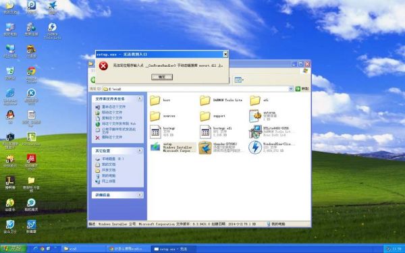
Task: Select 新毒霸 desktop icon
Action: click(x=31, y=227)
